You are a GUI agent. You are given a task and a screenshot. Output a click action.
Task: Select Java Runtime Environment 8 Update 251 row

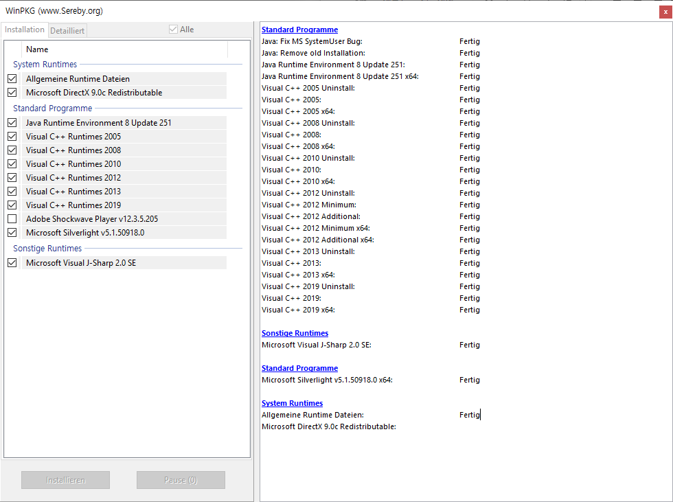coord(124,123)
